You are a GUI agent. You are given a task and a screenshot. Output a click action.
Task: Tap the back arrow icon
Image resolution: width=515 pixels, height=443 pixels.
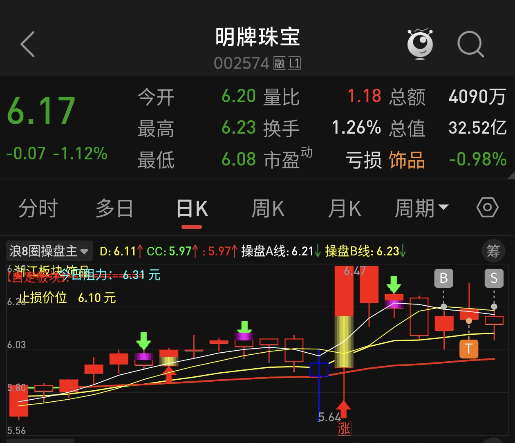pos(28,44)
